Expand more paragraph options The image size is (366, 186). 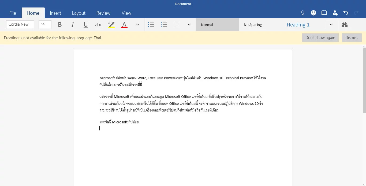[189, 25]
